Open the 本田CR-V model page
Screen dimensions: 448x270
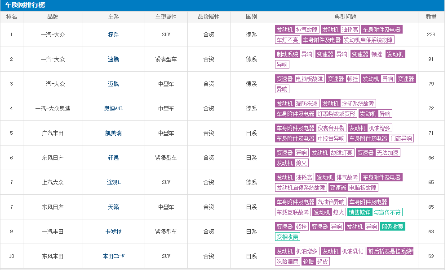click(x=113, y=256)
